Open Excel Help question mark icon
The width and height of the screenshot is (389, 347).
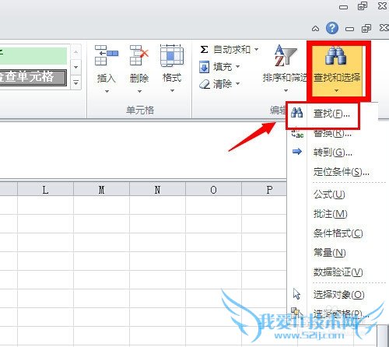pyautogui.click(x=332, y=28)
